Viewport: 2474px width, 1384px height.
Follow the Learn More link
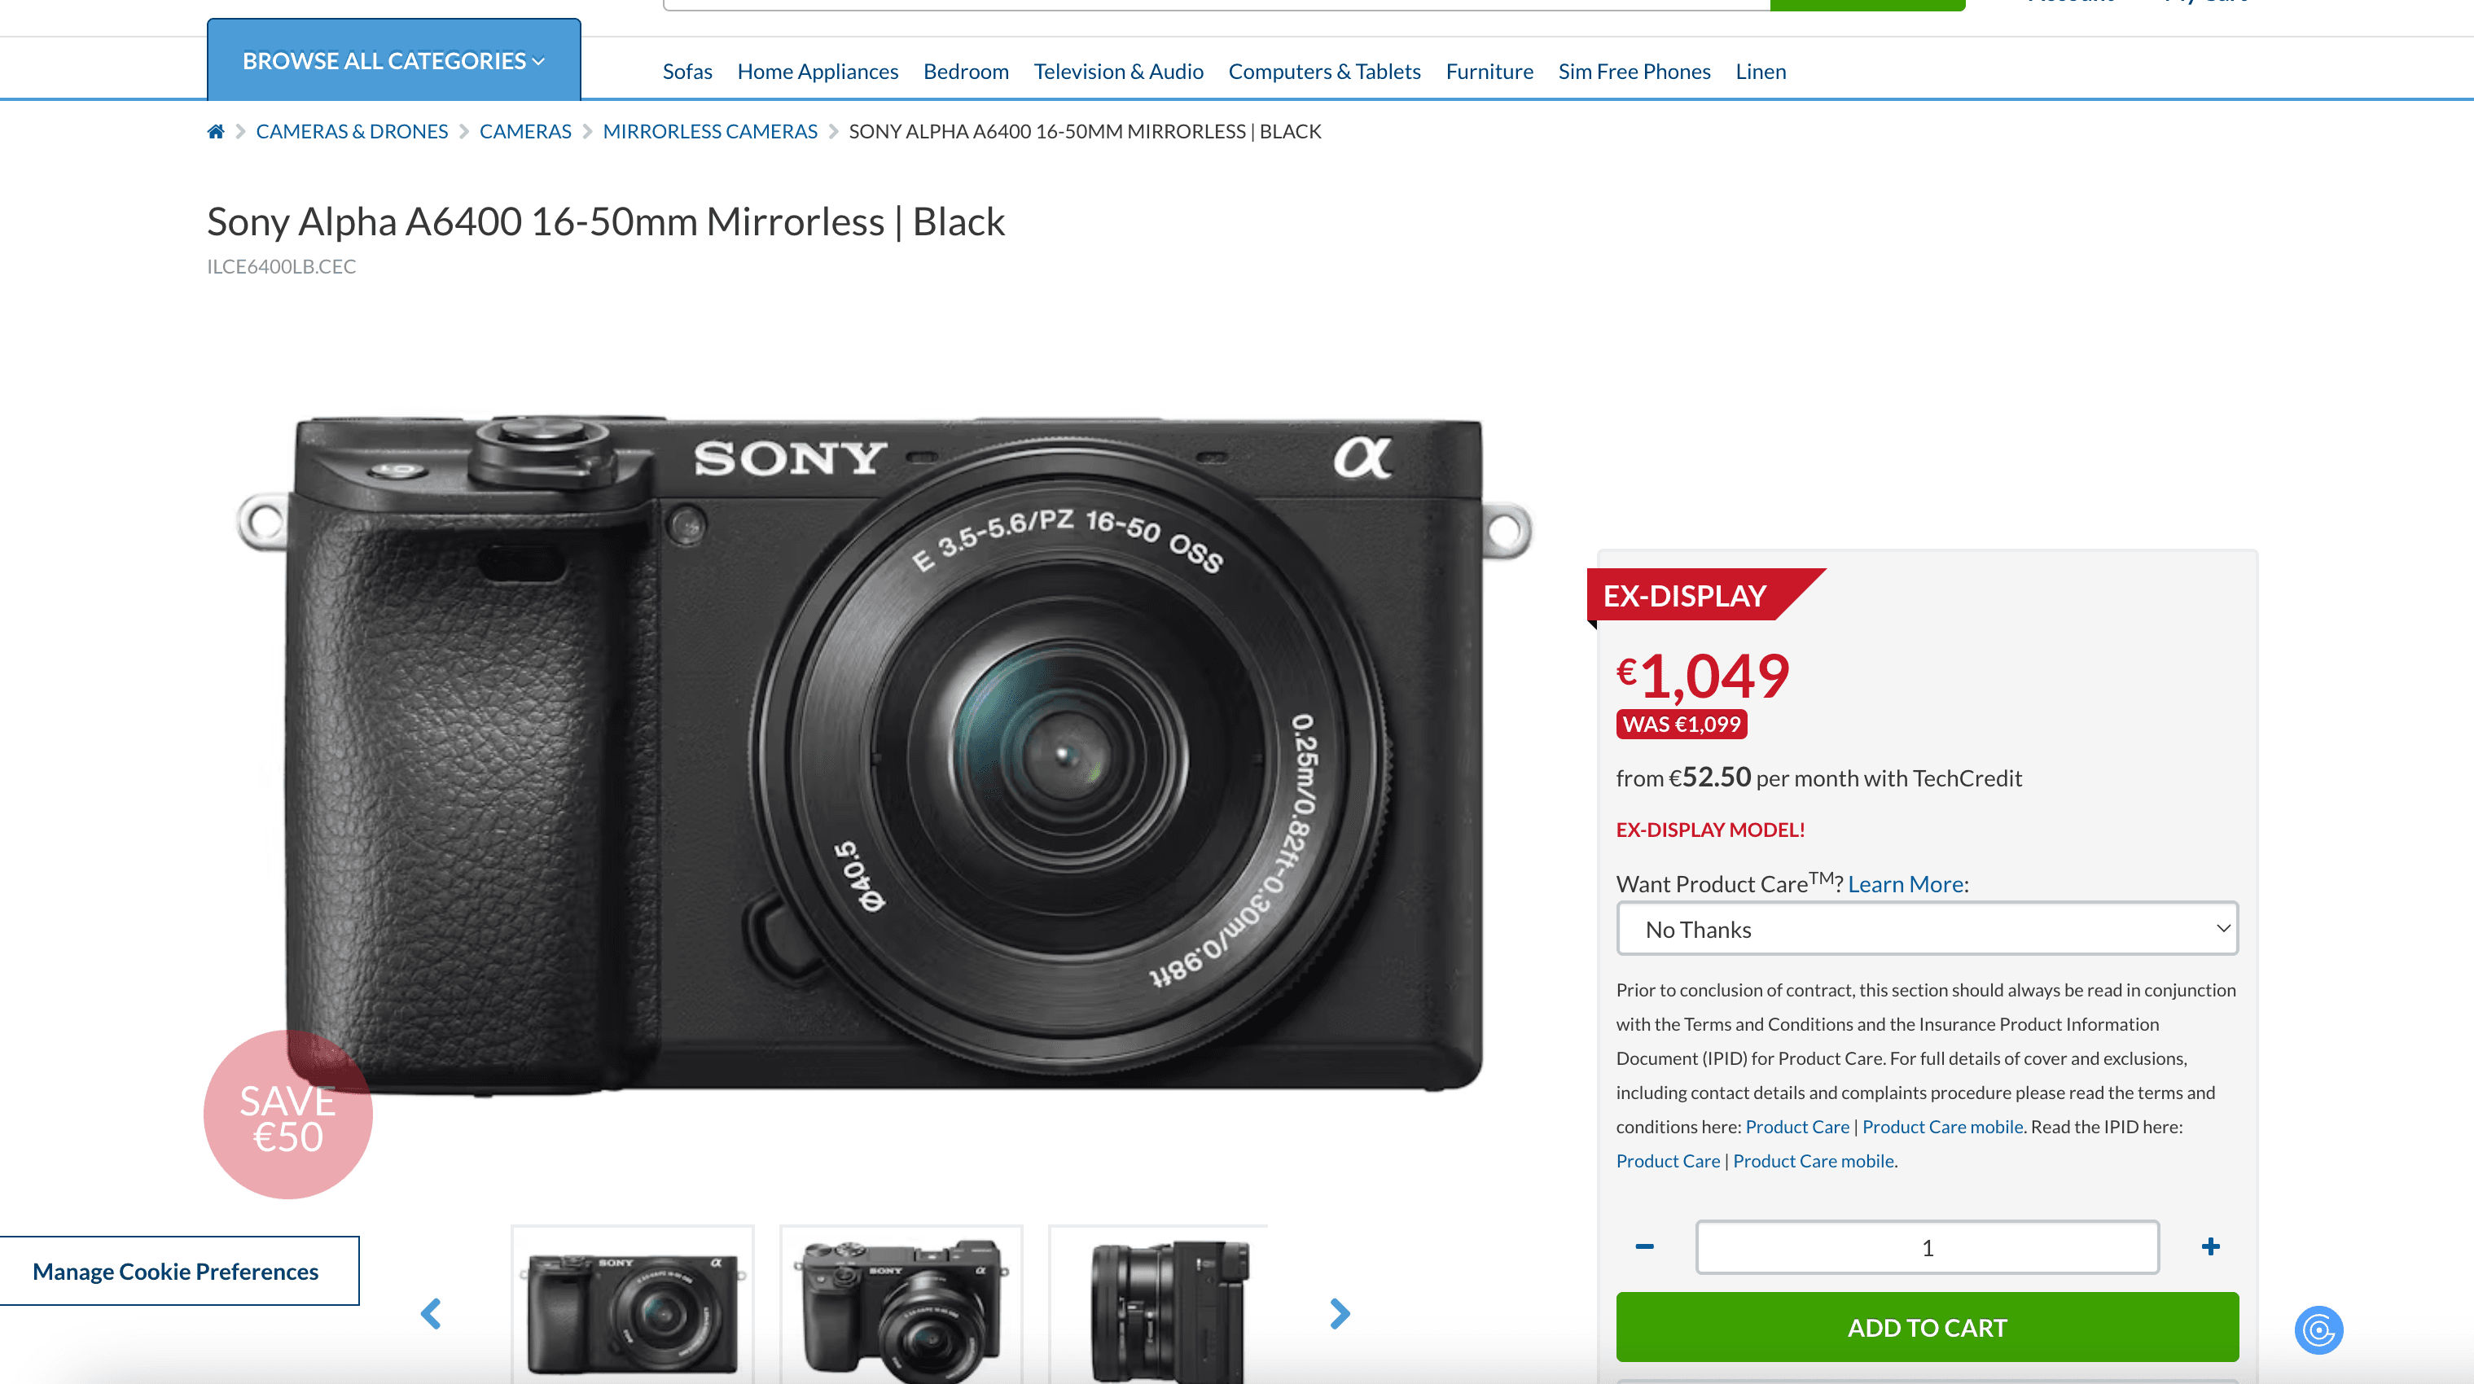click(x=1905, y=883)
